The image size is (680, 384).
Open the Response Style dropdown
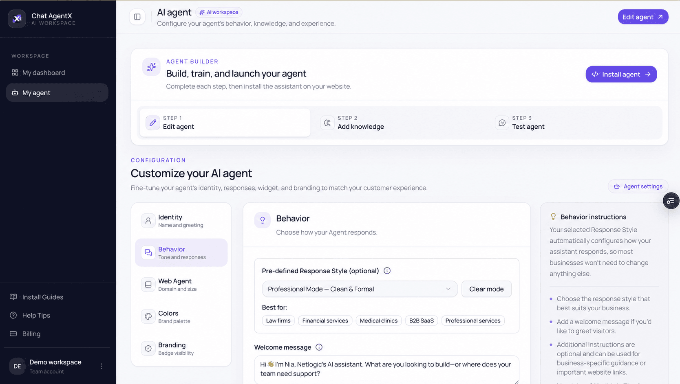point(360,289)
